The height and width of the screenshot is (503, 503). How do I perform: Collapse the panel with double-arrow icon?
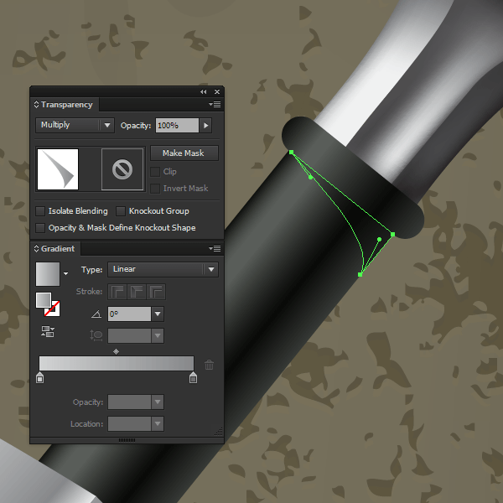click(204, 91)
